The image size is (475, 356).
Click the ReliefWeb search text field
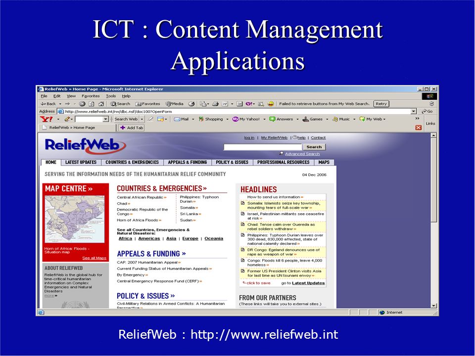coord(263,147)
